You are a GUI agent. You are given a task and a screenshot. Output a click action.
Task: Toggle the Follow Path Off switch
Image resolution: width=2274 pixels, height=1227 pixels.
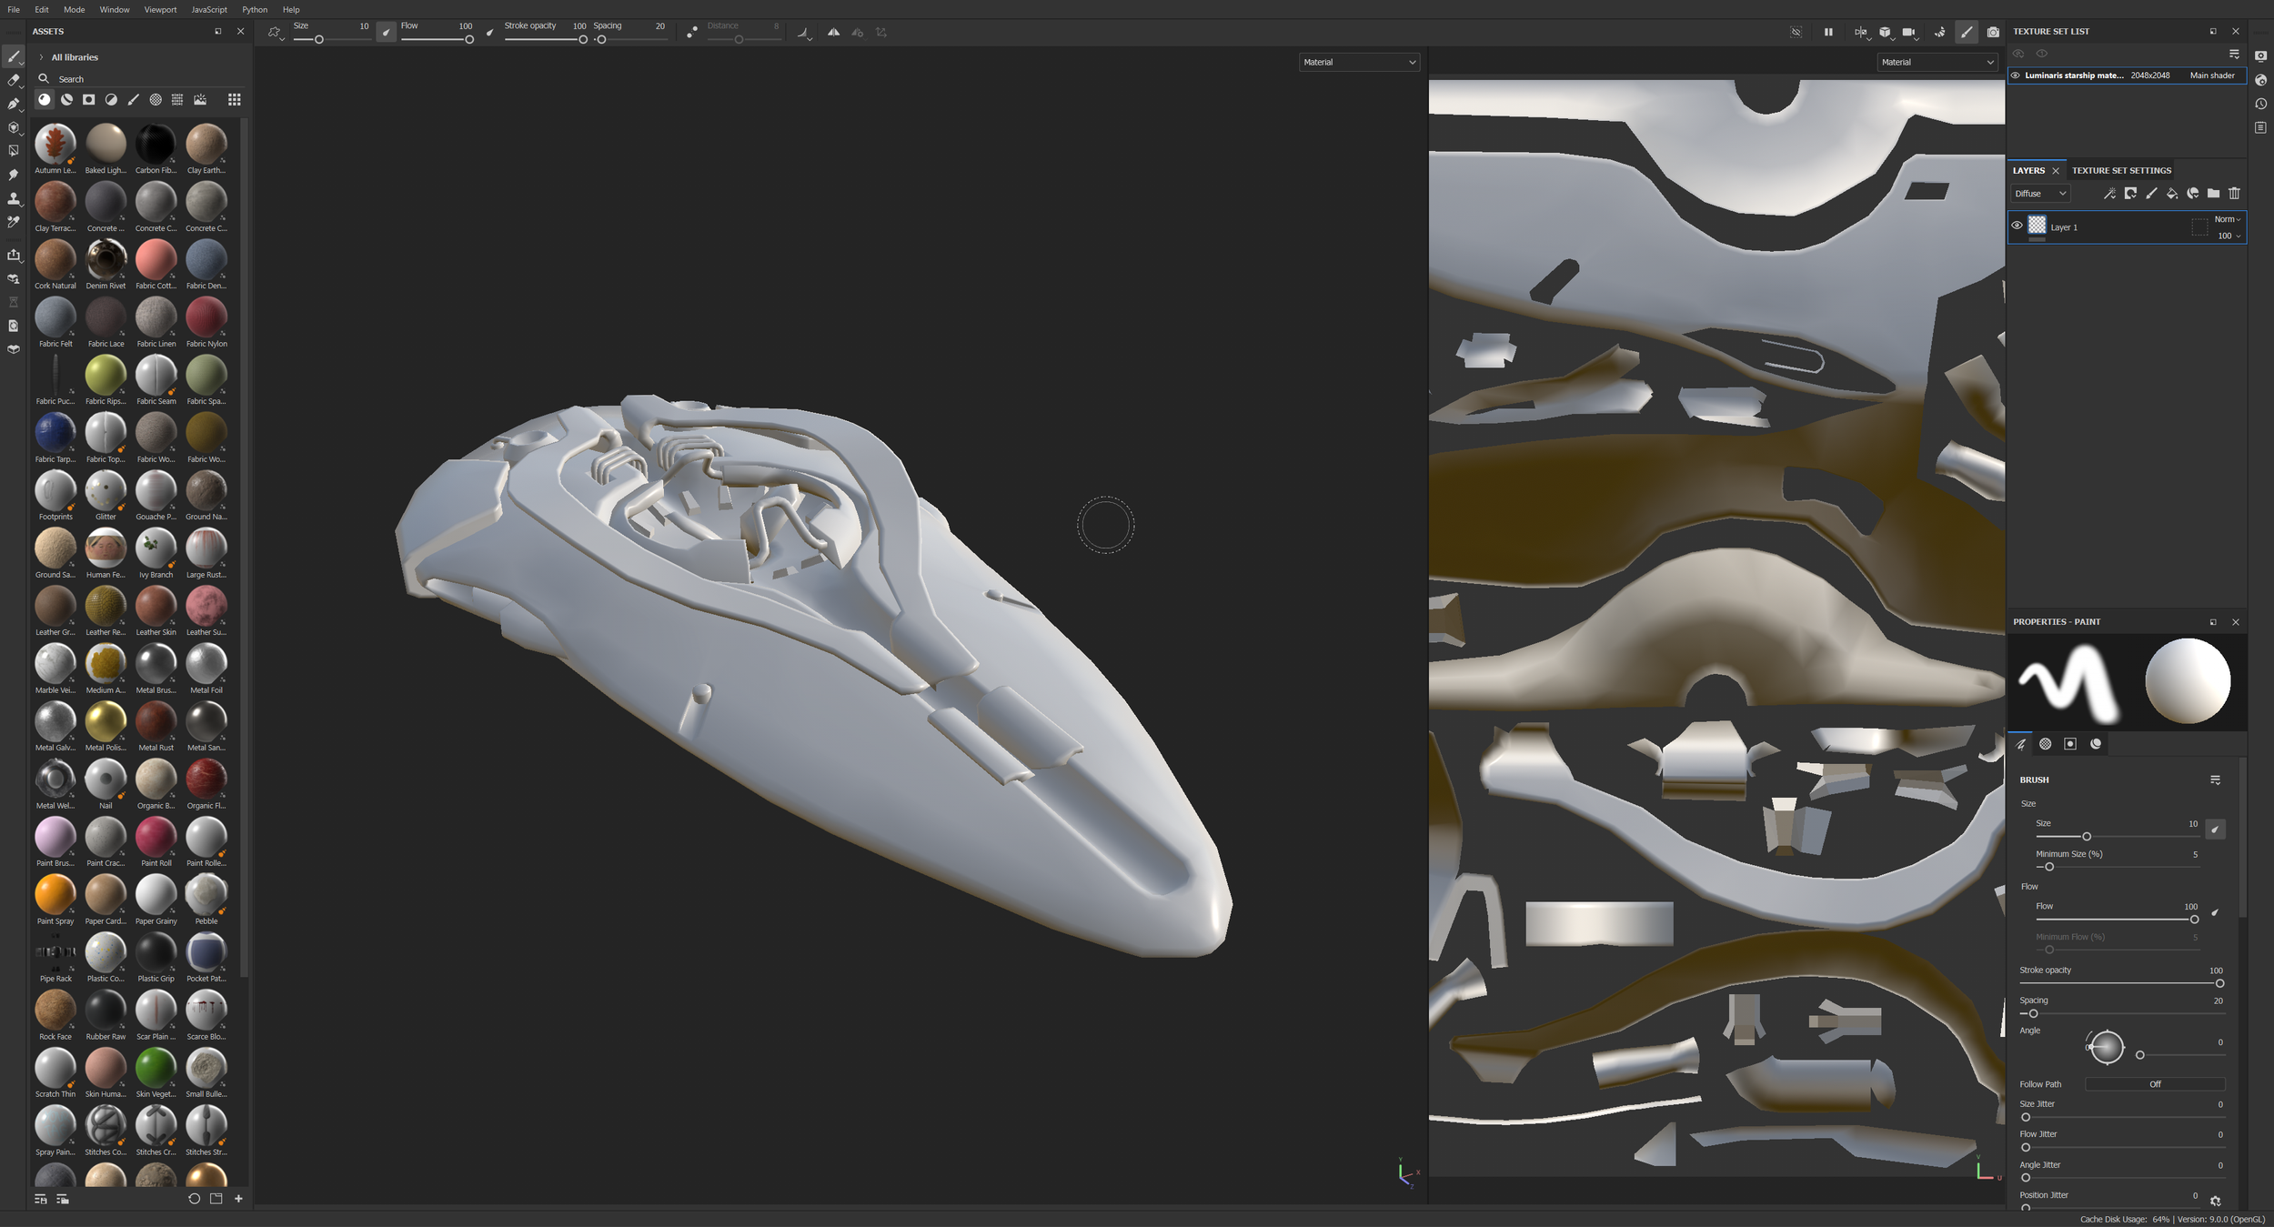point(2154,1084)
